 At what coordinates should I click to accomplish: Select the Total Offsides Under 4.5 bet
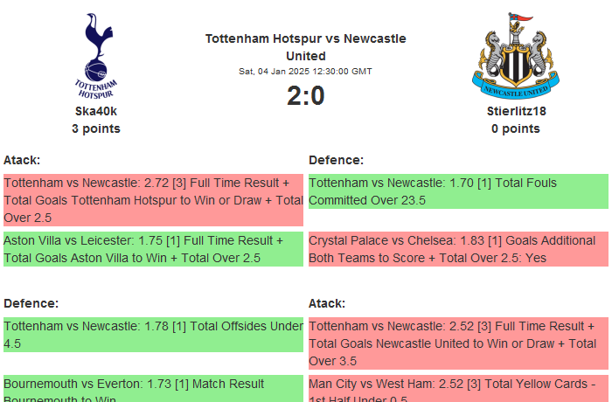[x=153, y=335]
